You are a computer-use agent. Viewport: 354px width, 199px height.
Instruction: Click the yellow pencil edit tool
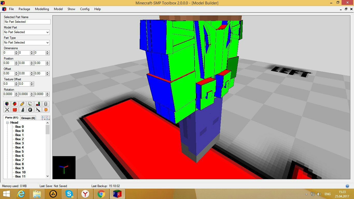(x=23, y=104)
